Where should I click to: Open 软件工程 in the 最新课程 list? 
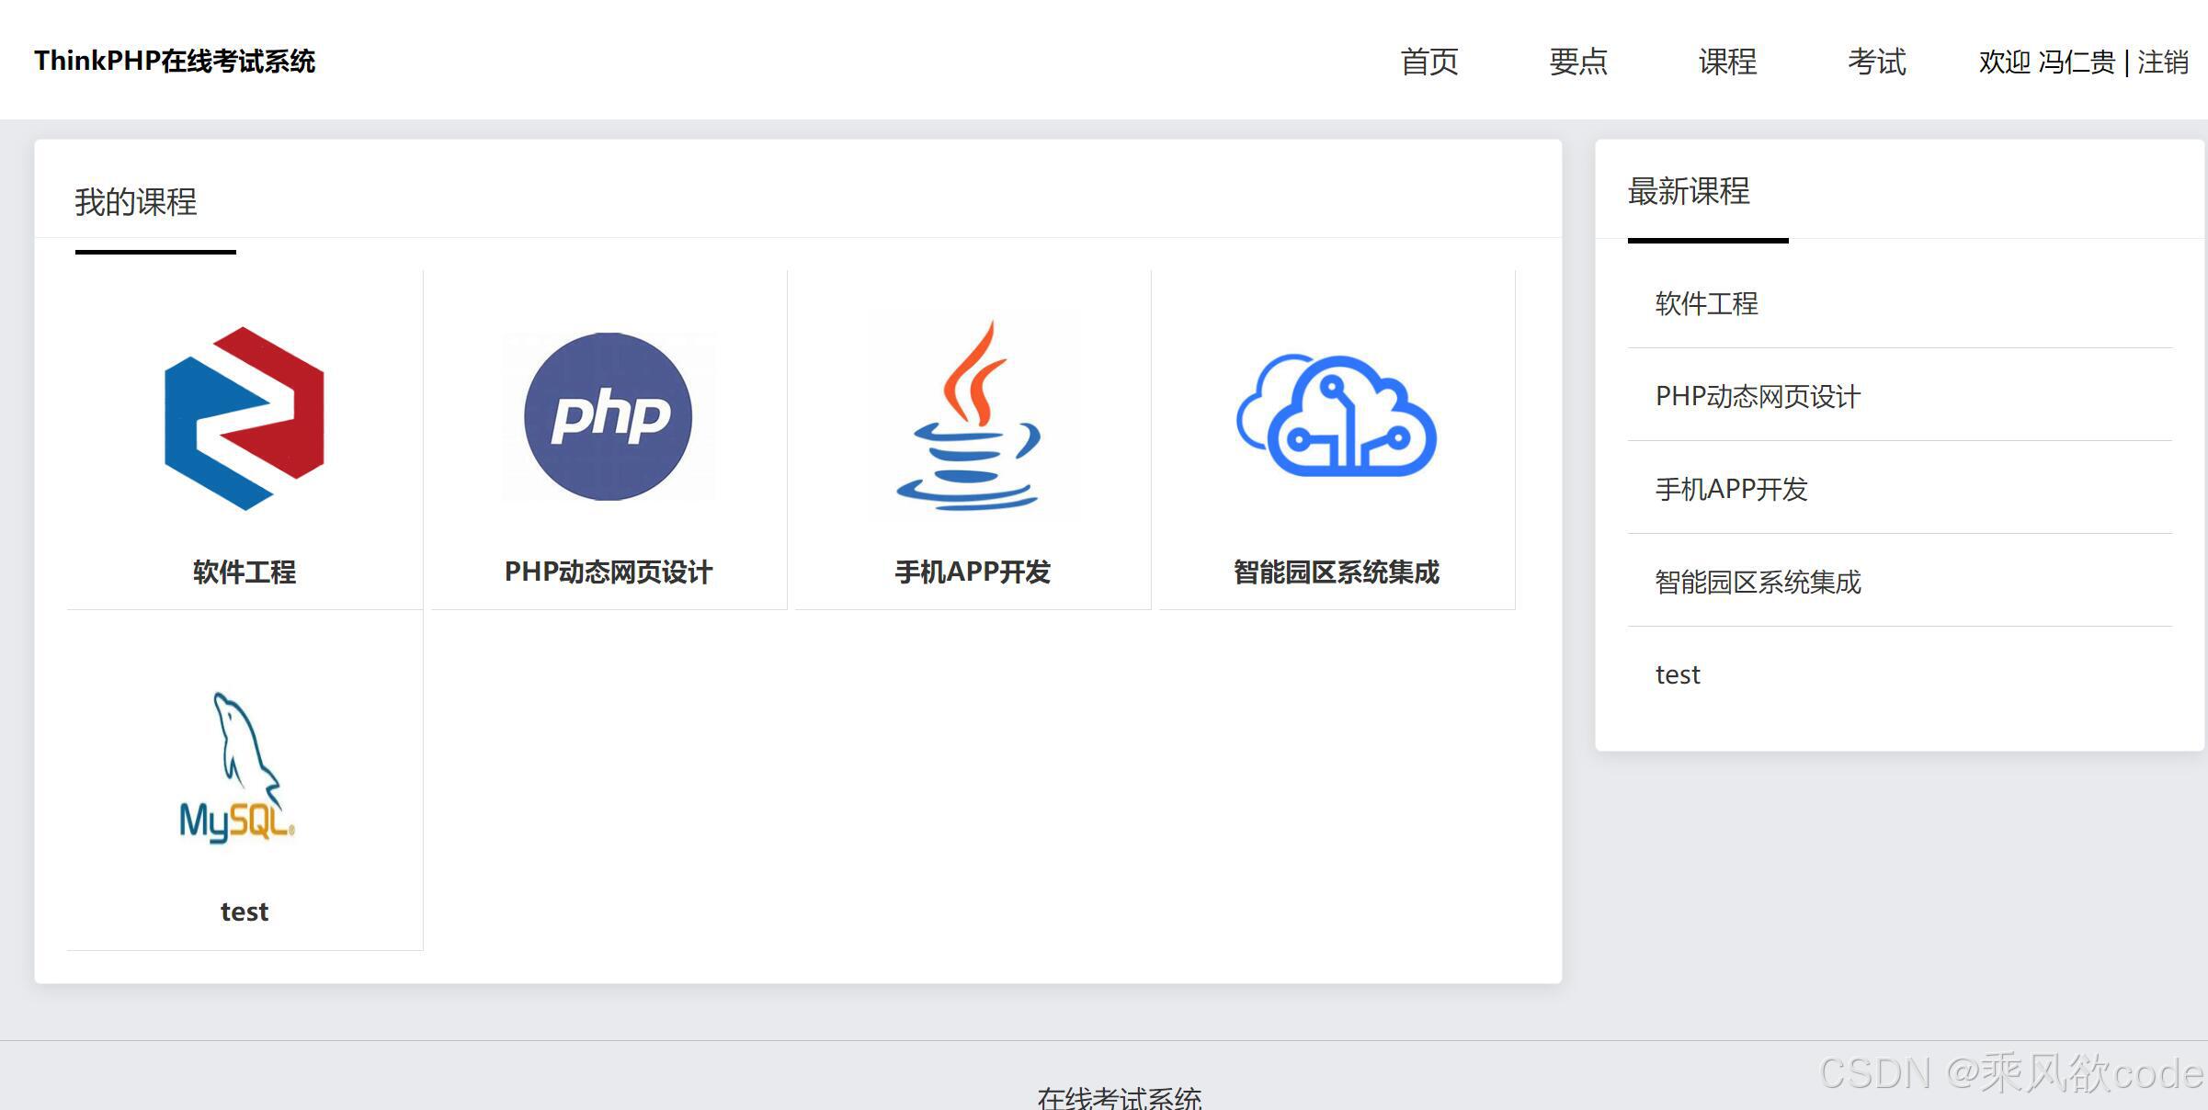tap(1706, 303)
